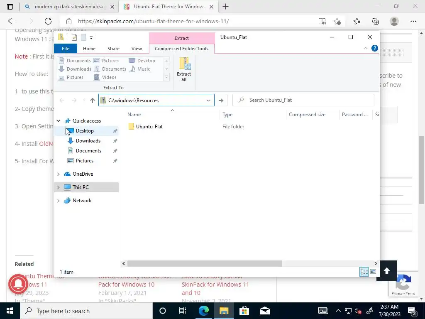This screenshot has width=425, height=319.
Task: Open new browser tab plus button
Action: (x=225, y=7)
